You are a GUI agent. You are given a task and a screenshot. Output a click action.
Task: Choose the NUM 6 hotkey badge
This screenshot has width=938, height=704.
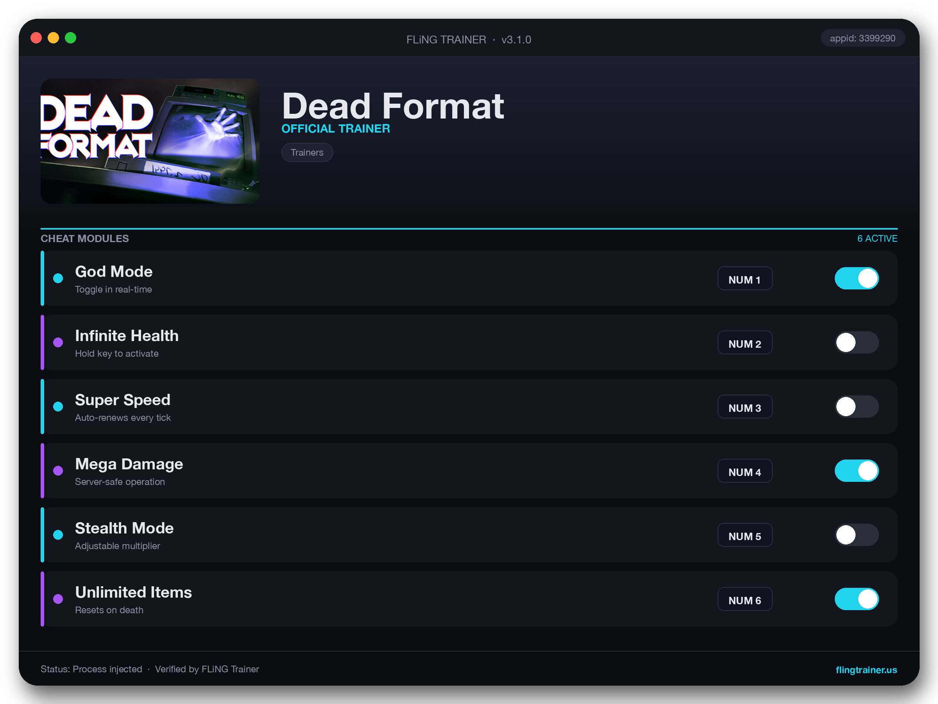(745, 599)
